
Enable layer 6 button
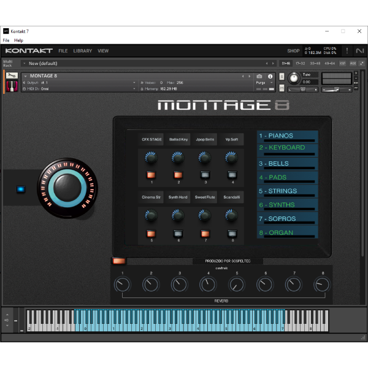(178, 234)
